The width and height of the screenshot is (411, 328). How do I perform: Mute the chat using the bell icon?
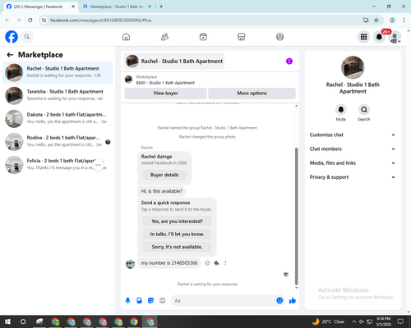(x=341, y=110)
